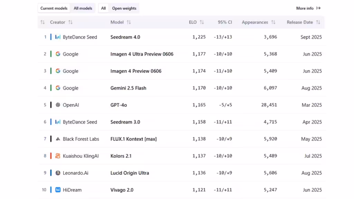Click the 95% CI column header

(x=225, y=22)
